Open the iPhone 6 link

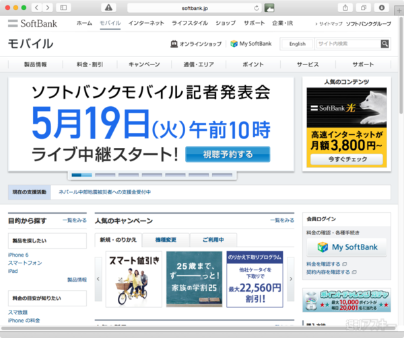[x=18, y=255]
